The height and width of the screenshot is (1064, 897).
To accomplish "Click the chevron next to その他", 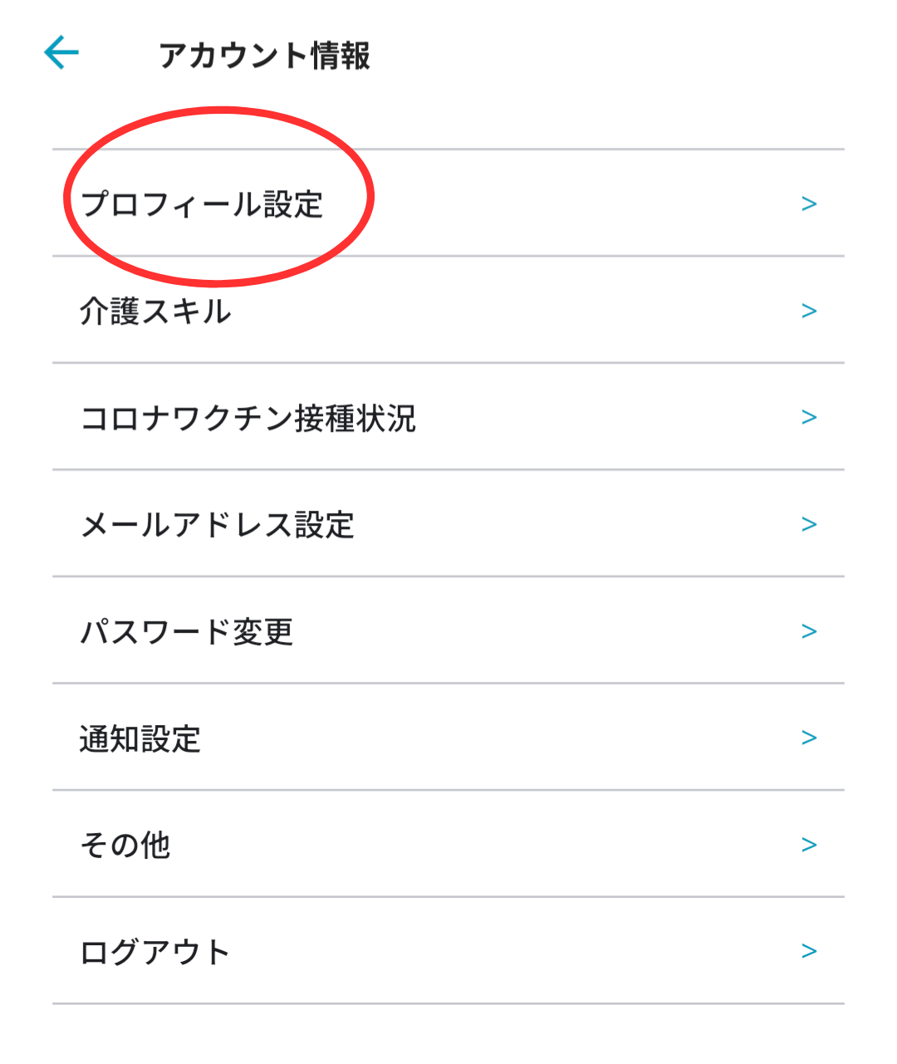I will coord(809,844).
